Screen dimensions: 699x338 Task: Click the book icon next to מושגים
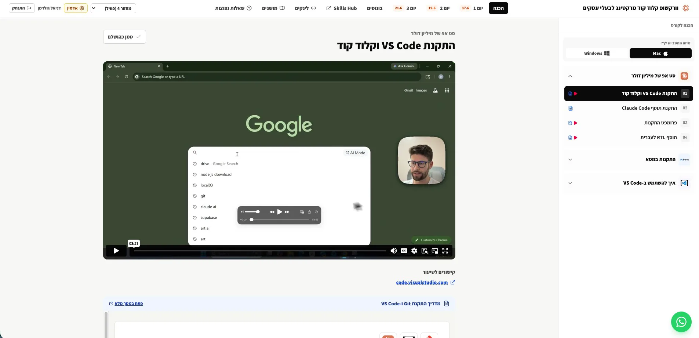282,8
